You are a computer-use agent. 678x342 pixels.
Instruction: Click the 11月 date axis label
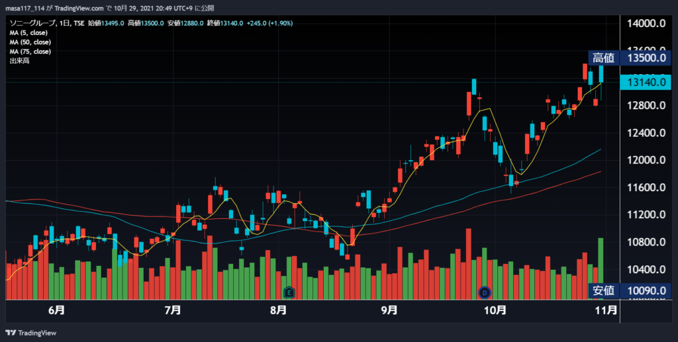tap(606, 310)
